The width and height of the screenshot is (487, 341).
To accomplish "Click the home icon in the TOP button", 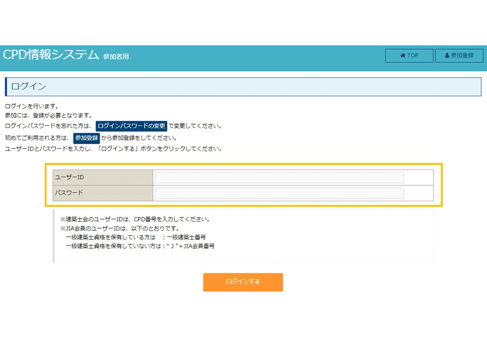I will [x=403, y=56].
